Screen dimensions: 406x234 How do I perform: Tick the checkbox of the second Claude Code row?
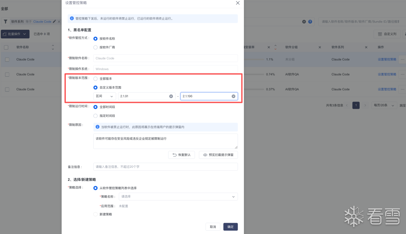(7, 74)
